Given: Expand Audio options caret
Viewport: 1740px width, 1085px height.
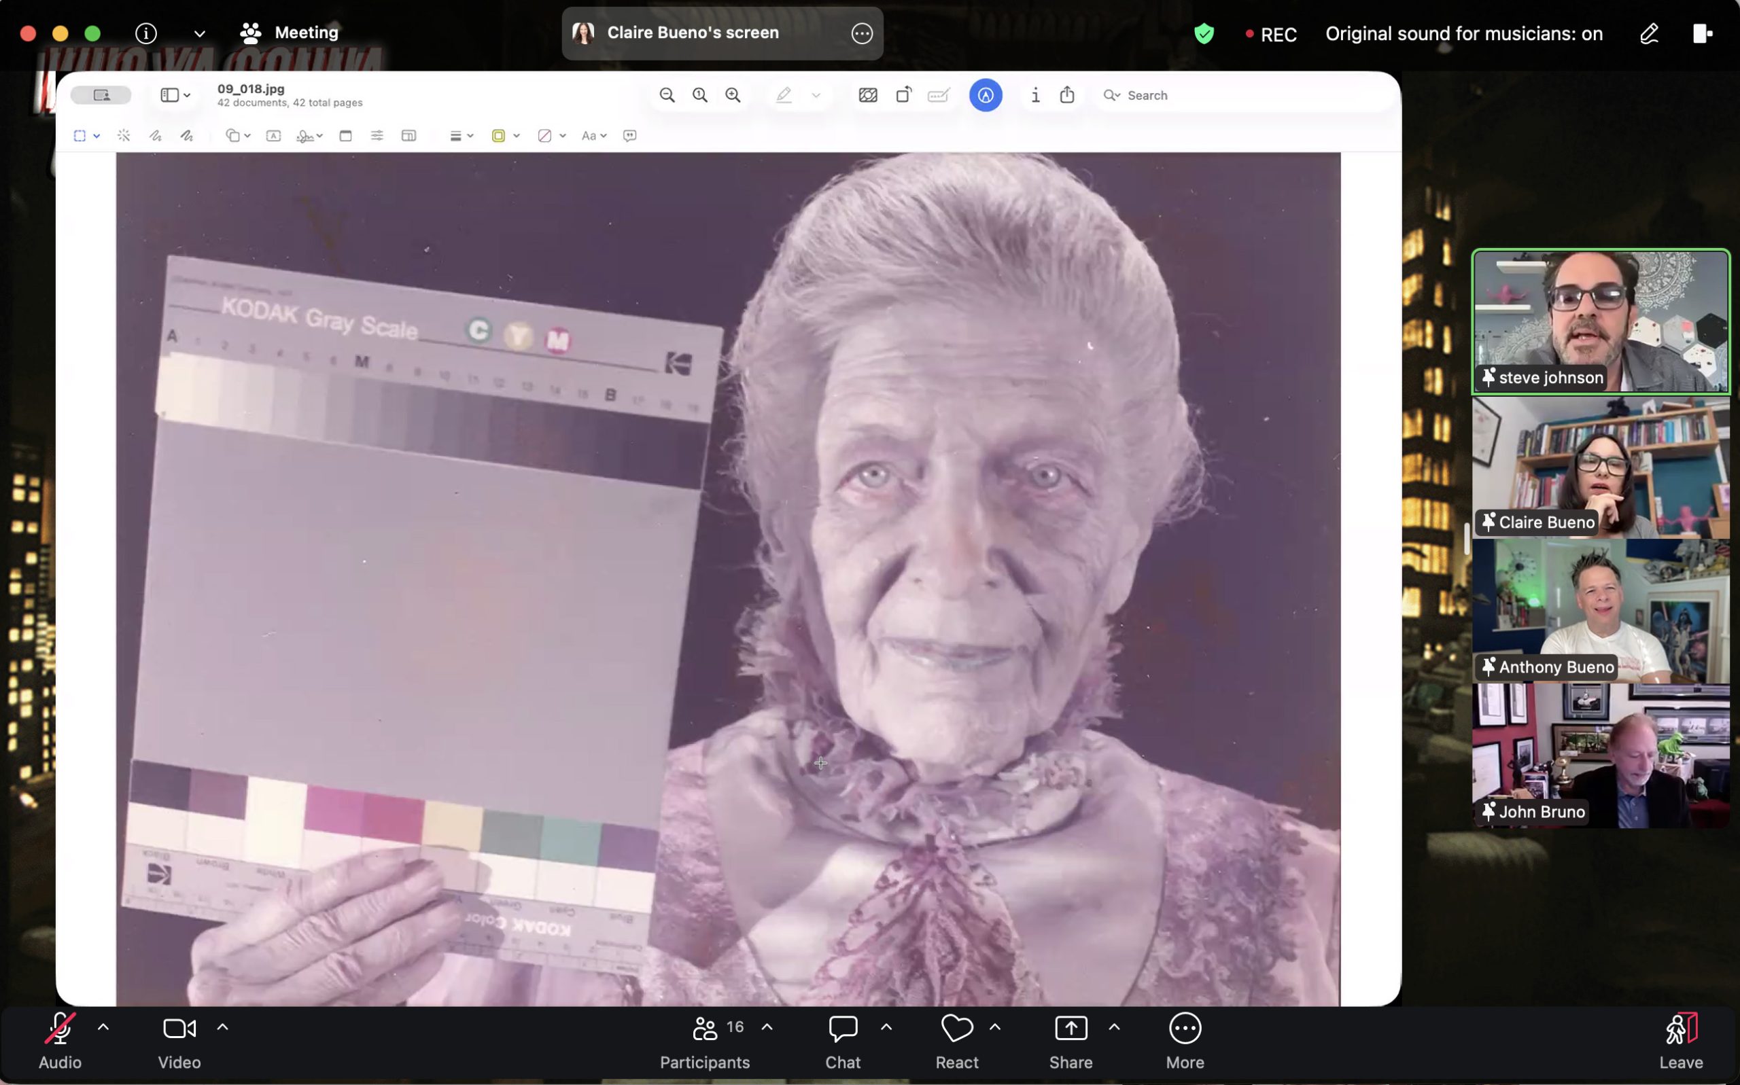Looking at the screenshot, I should click(103, 1027).
